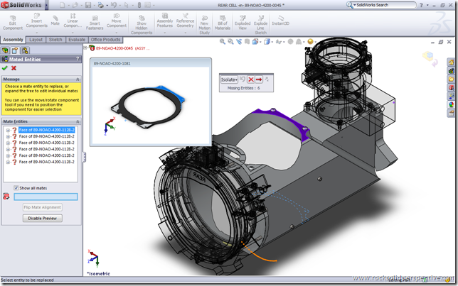The width and height of the screenshot is (458, 286).
Task: Collapse the Mate Entities section
Action: point(78,121)
